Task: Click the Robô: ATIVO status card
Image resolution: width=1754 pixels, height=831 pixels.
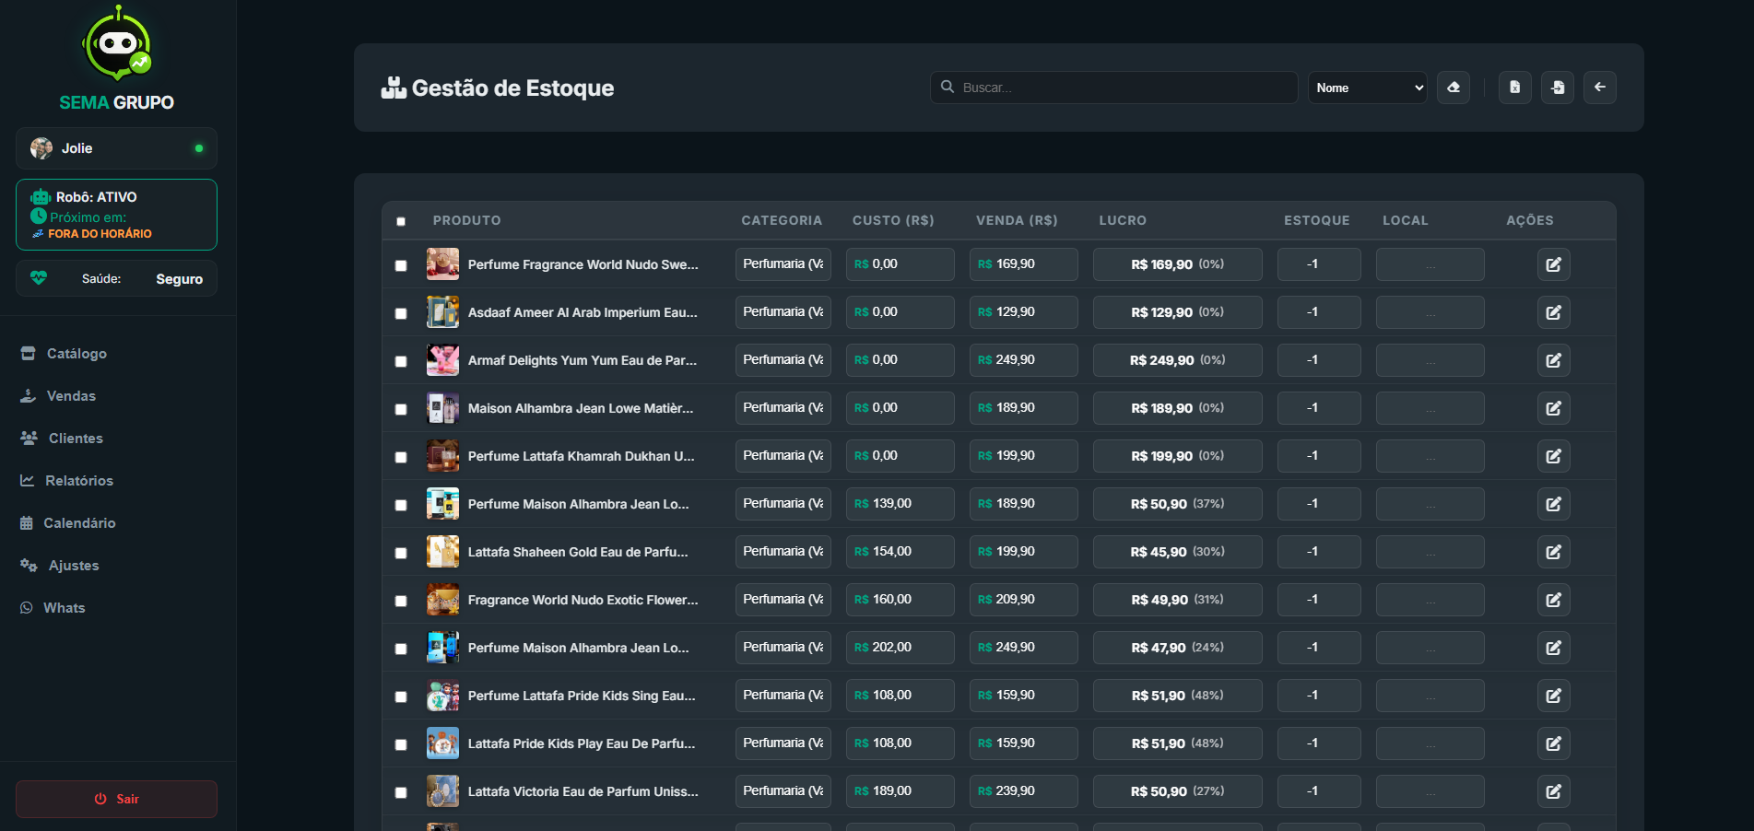Action: click(116, 215)
